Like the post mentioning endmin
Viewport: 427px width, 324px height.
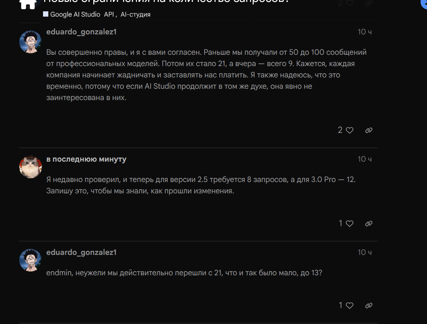(x=350, y=305)
